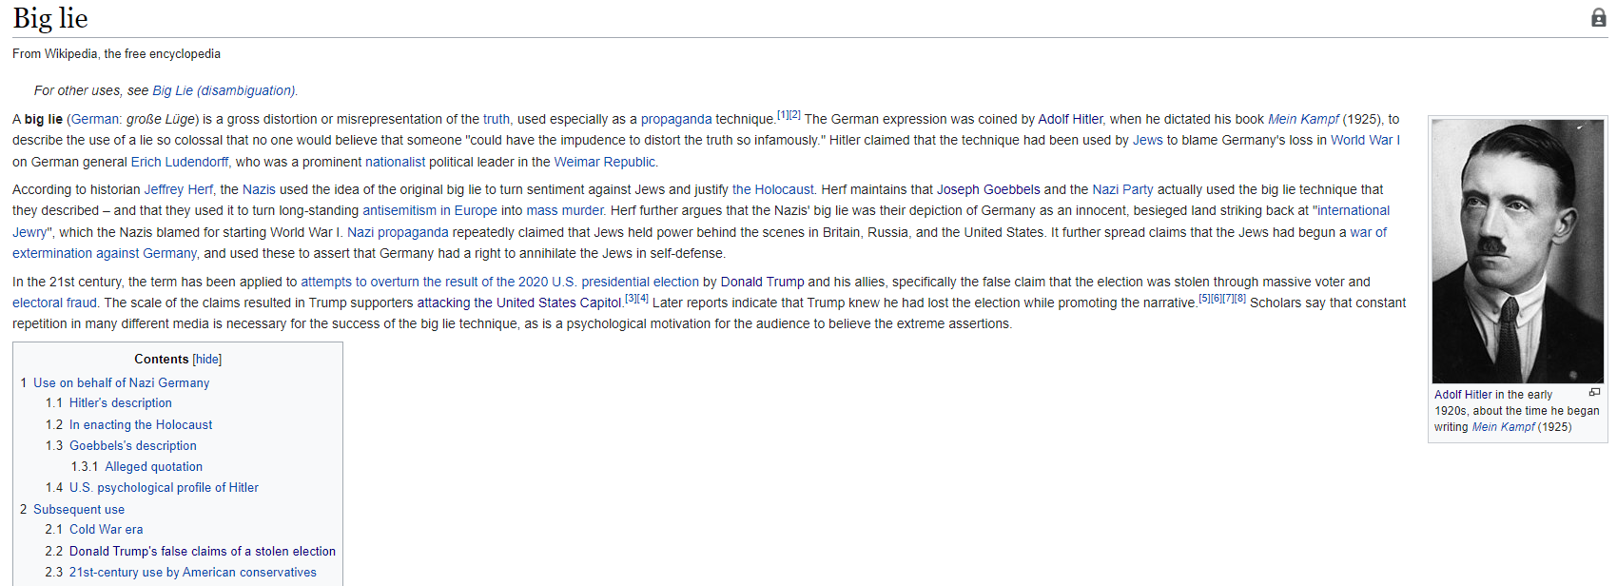Open the World War I link near Germany's loss
Screen dimensions: 1617x586
1365,140
